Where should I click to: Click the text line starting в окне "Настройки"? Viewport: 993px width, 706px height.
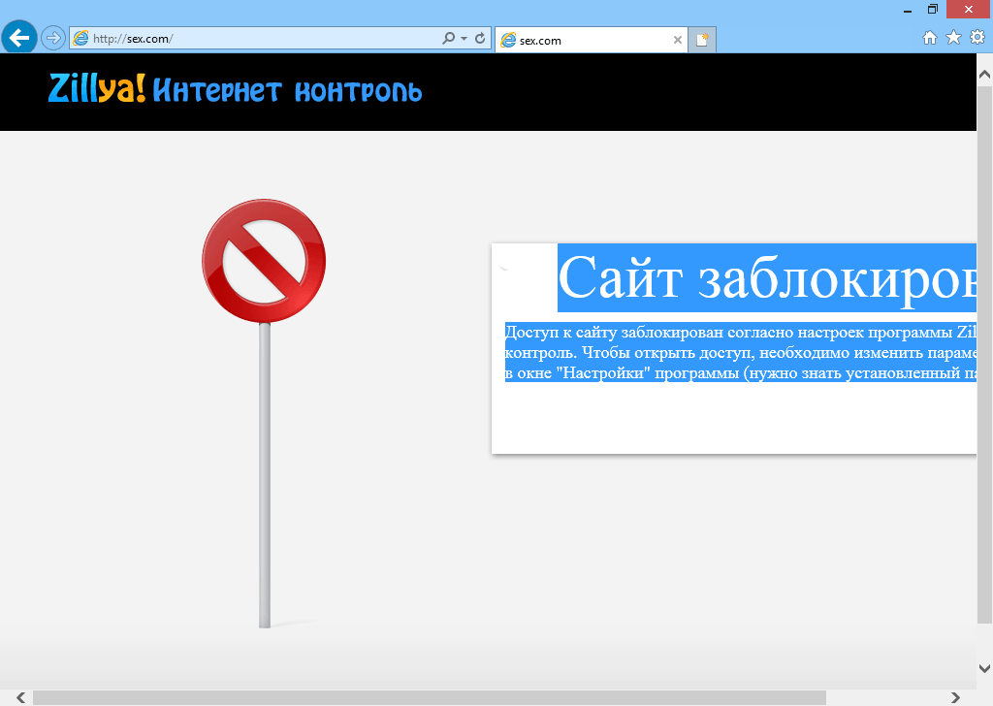tap(740, 372)
